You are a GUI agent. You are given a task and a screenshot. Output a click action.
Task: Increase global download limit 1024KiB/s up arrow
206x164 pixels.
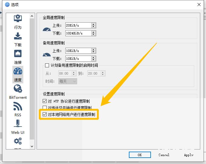(93, 32)
